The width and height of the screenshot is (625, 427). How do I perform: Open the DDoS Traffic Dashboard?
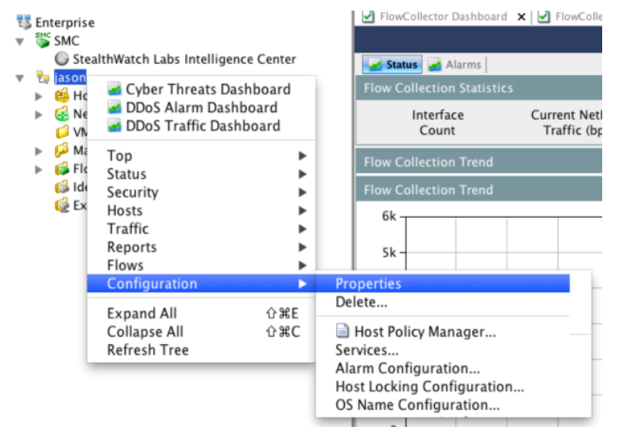point(202,126)
